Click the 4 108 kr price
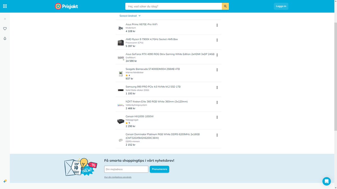The image size is (337, 189). click(x=130, y=31)
